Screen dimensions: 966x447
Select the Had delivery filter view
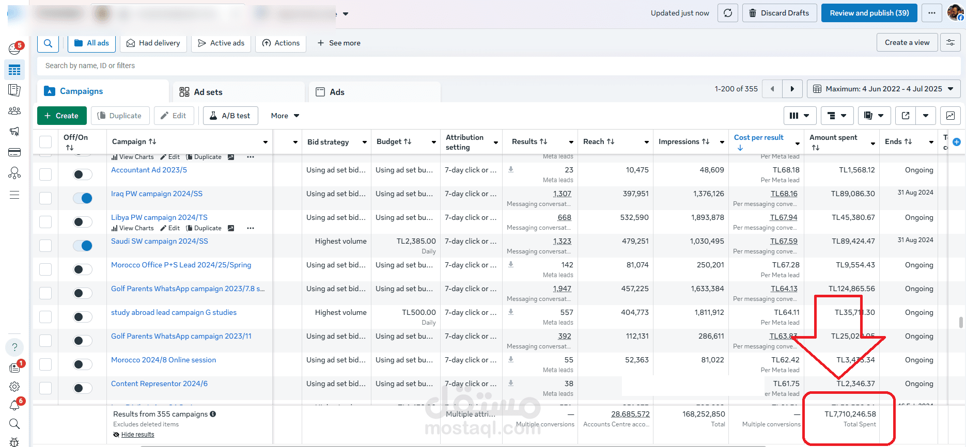tap(153, 43)
